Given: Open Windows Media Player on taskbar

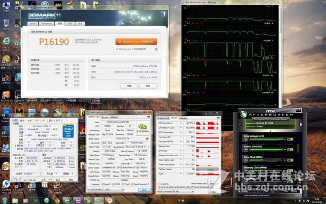Looking at the screenshot, I should pos(25,200).
